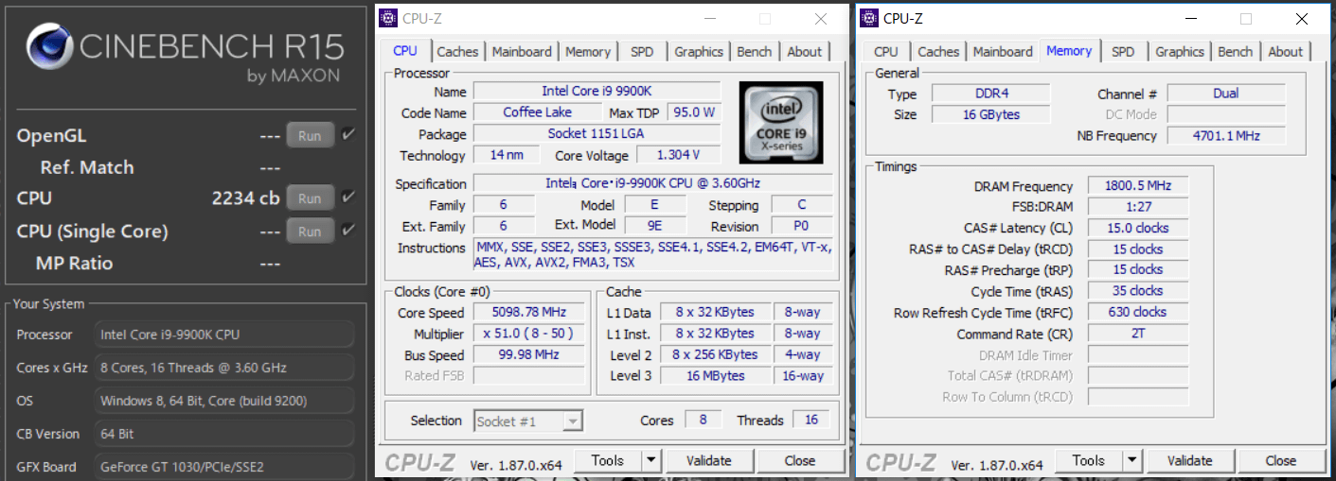Click the Core Voltage value 1.304 V
This screenshot has width=1336, height=481.
tap(677, 155)
